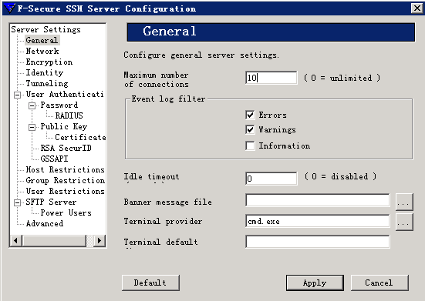The height and width of the screenshot is (301, 425).
Task: Open Power Users settings
Action: coord(66,212)
